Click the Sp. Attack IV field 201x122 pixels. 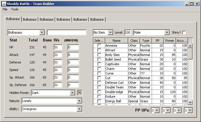point(58,77)
